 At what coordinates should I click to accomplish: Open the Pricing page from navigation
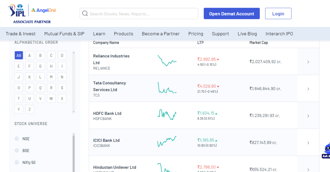coord(196,34)
